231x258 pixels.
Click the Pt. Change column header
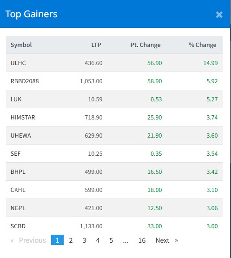pos(145,45)
